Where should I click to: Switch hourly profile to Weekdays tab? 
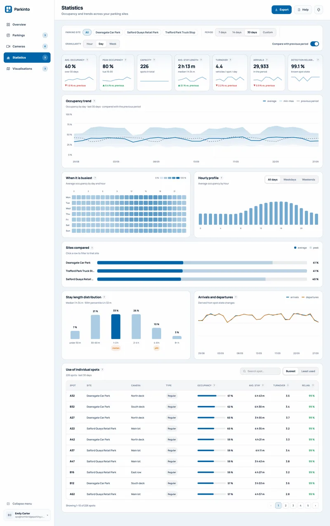tap(290, 179)
